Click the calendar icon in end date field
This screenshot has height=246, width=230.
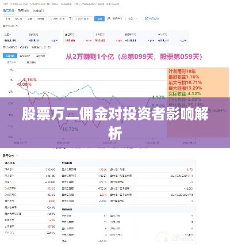pyautogui.click(x=76, y=18)
